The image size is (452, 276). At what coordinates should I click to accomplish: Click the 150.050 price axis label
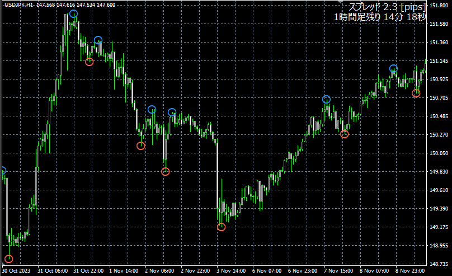(439, 153)
